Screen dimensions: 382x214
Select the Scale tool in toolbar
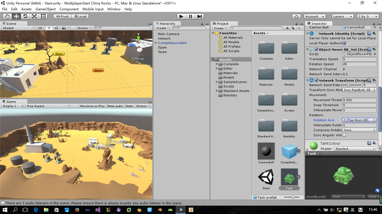coord(34,16)
